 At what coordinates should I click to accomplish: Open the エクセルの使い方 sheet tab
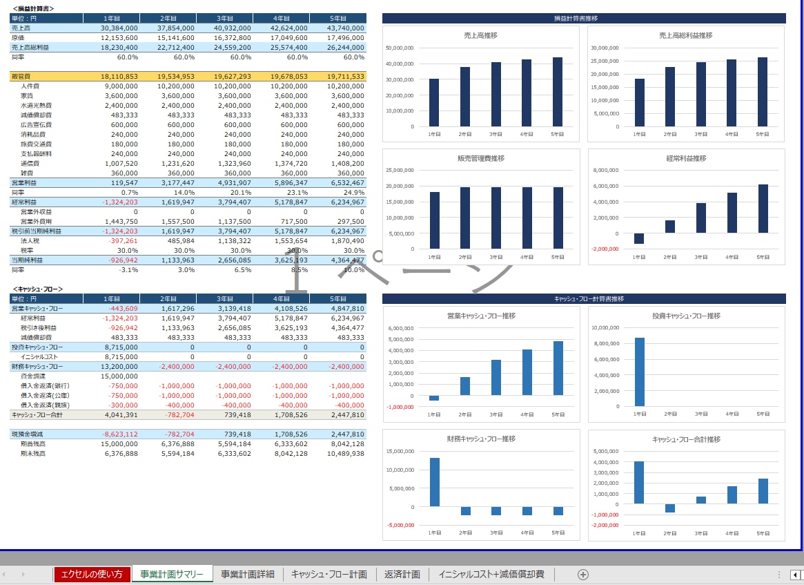[x=92, y=574]
